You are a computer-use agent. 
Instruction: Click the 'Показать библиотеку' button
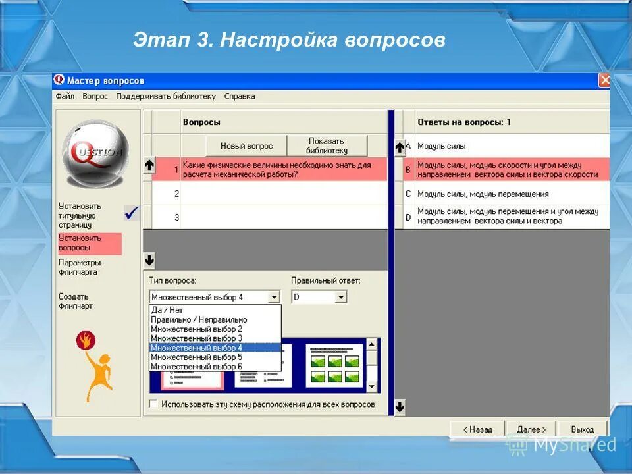(x=326, y=144)
